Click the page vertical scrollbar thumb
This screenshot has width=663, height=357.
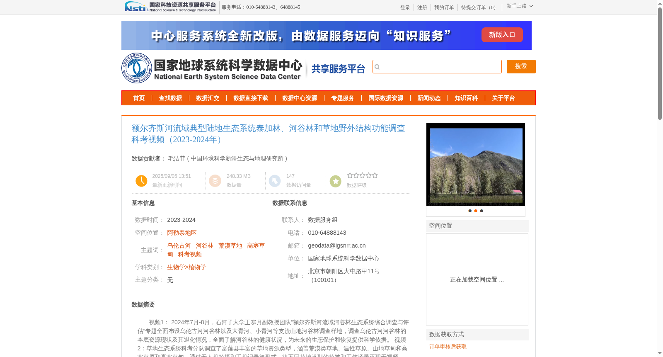click(660, 64)
